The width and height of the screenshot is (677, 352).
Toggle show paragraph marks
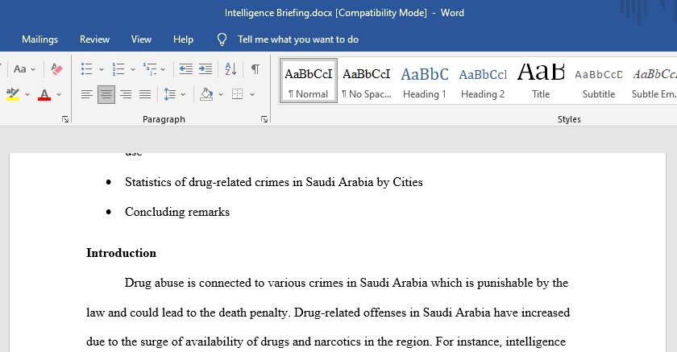coord(255,69)
